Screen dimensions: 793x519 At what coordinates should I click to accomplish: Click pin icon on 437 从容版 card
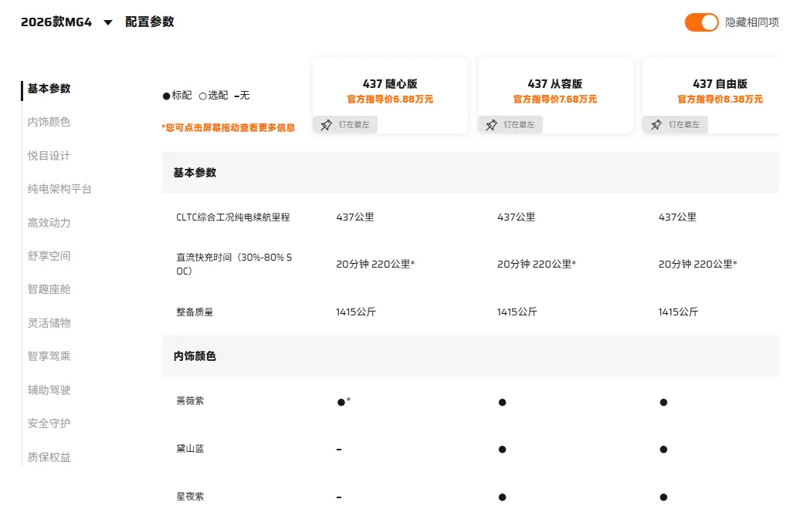pos(491,125)
